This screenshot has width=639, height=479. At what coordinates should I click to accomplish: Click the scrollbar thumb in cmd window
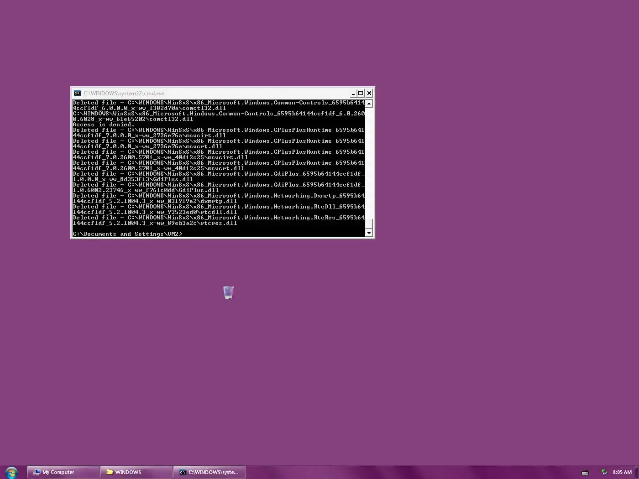tap(369, 224)
